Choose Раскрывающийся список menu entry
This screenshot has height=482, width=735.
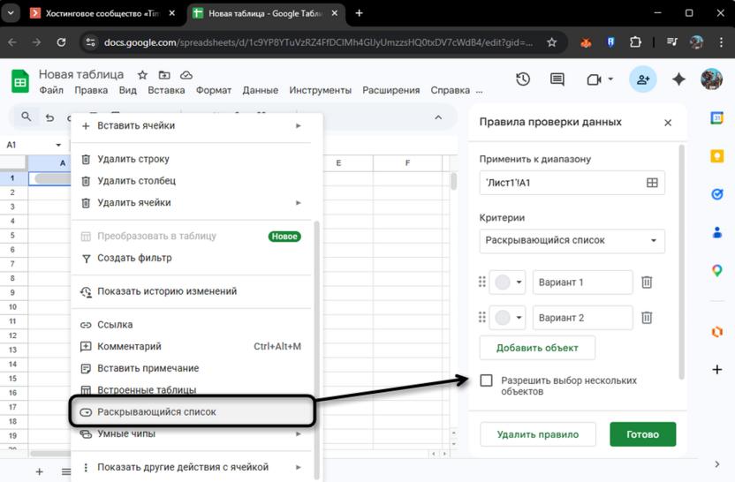[x=191, y=411]
